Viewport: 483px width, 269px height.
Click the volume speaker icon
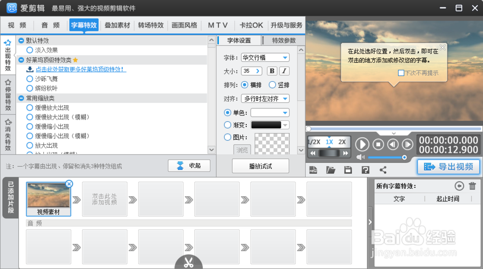(x=360, y=157)
